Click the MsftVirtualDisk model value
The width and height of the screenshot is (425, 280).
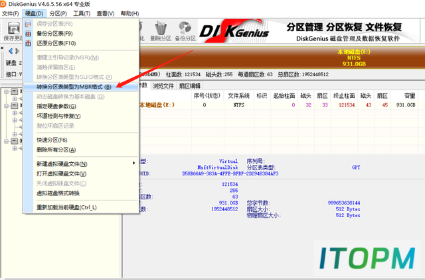218,167
